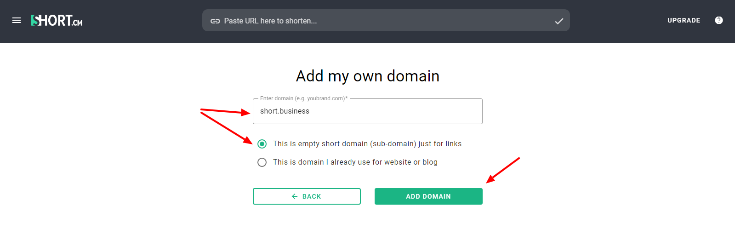Image resolution: width=735 pixels, height=229 pixels.
Task: Click the "Enter domain" floating field label
Action: [304, 98]
